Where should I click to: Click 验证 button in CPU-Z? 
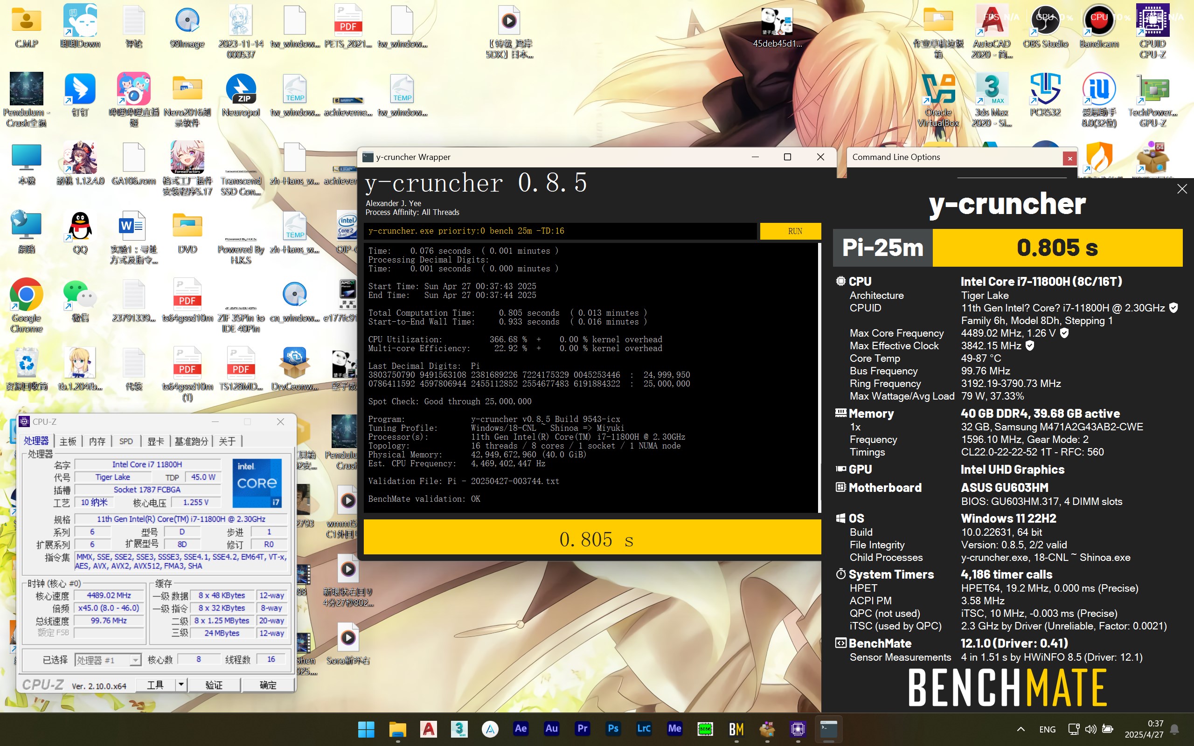(x=214, y=684)
